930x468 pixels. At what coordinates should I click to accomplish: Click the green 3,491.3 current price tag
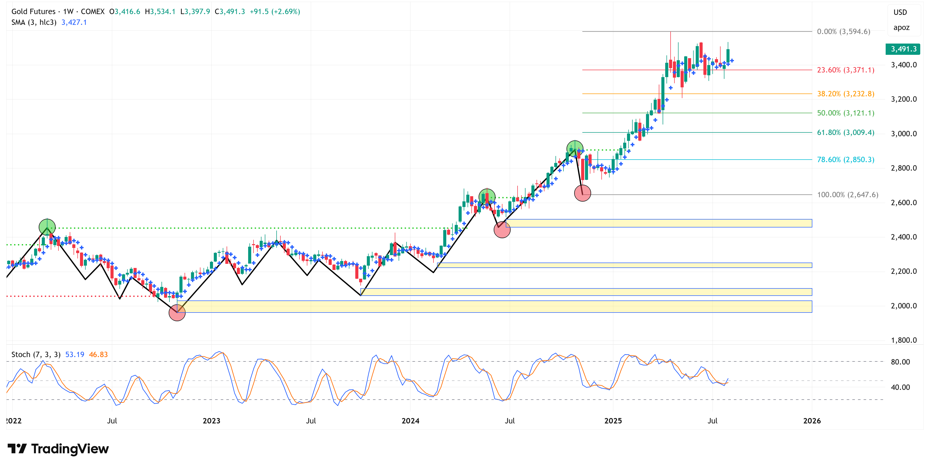tap(903, 49)
